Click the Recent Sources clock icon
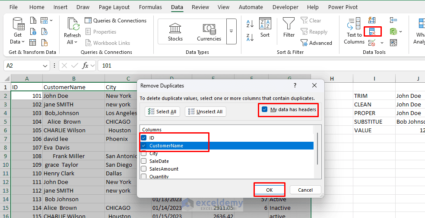The image size is (425, 218). pos(44,31)
